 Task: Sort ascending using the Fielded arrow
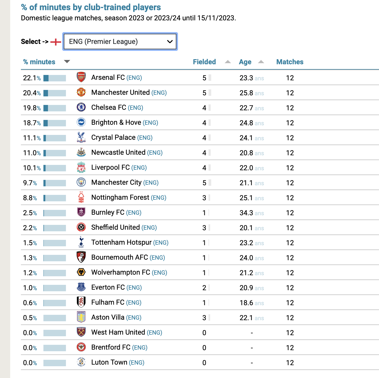tap(228, 62)
